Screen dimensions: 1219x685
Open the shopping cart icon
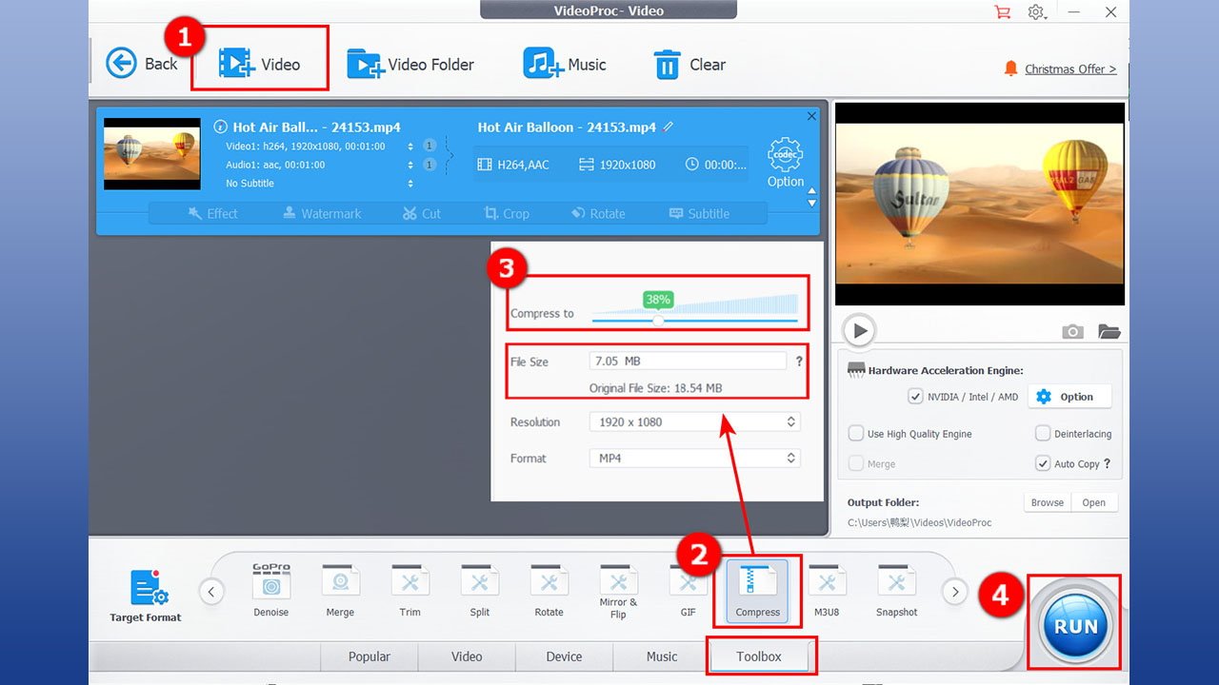pos(1002,12)
